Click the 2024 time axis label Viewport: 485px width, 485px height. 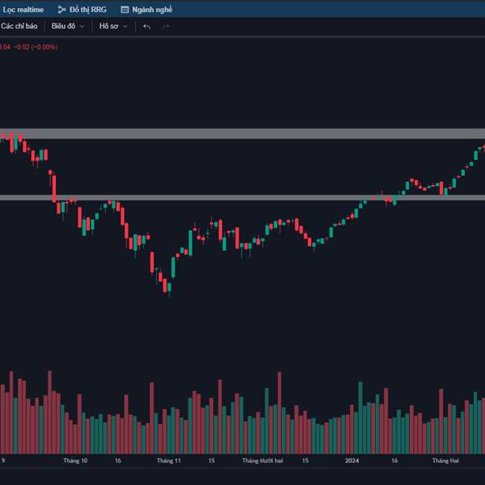click(352, 461)
